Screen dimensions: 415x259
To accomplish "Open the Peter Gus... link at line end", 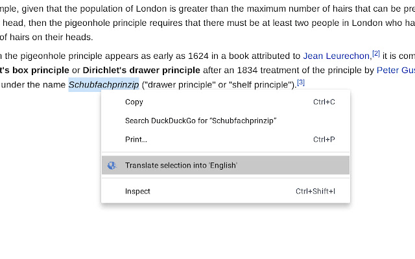I will (x=396, y=70).
